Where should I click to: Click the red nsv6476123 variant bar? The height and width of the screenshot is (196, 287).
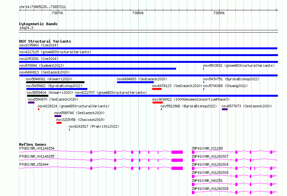157,89
